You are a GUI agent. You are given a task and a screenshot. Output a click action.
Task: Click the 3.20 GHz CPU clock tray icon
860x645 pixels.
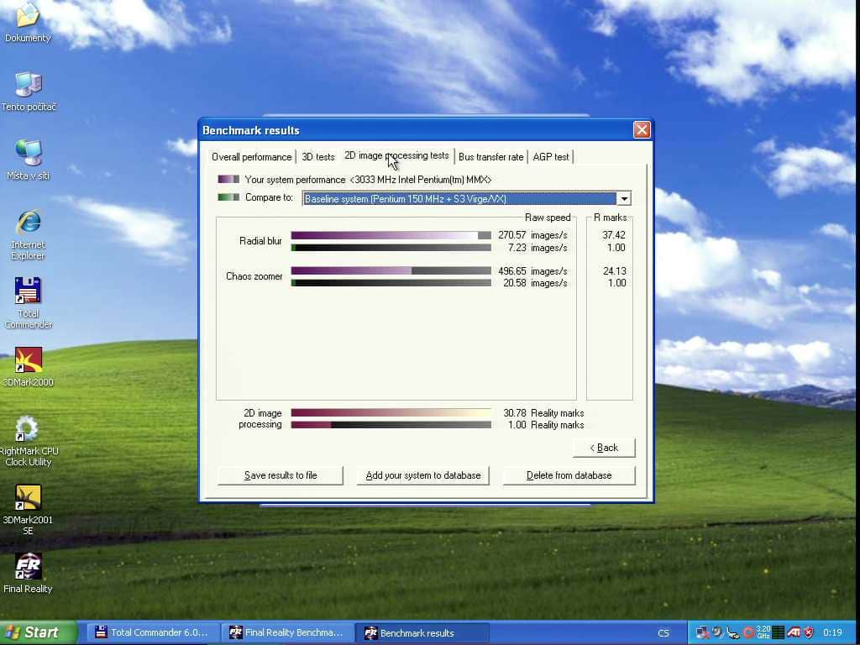(x=763, y=632)
